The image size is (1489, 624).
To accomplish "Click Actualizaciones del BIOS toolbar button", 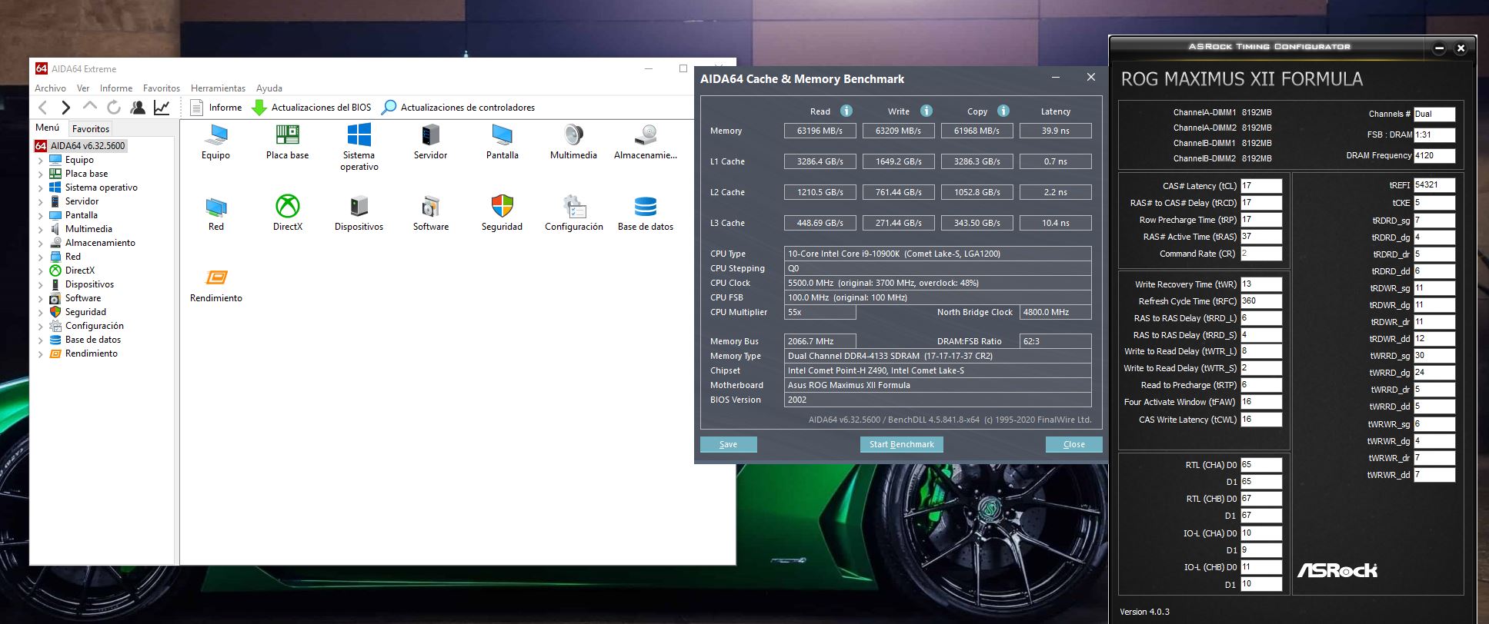I will click(x=312, y=108).
